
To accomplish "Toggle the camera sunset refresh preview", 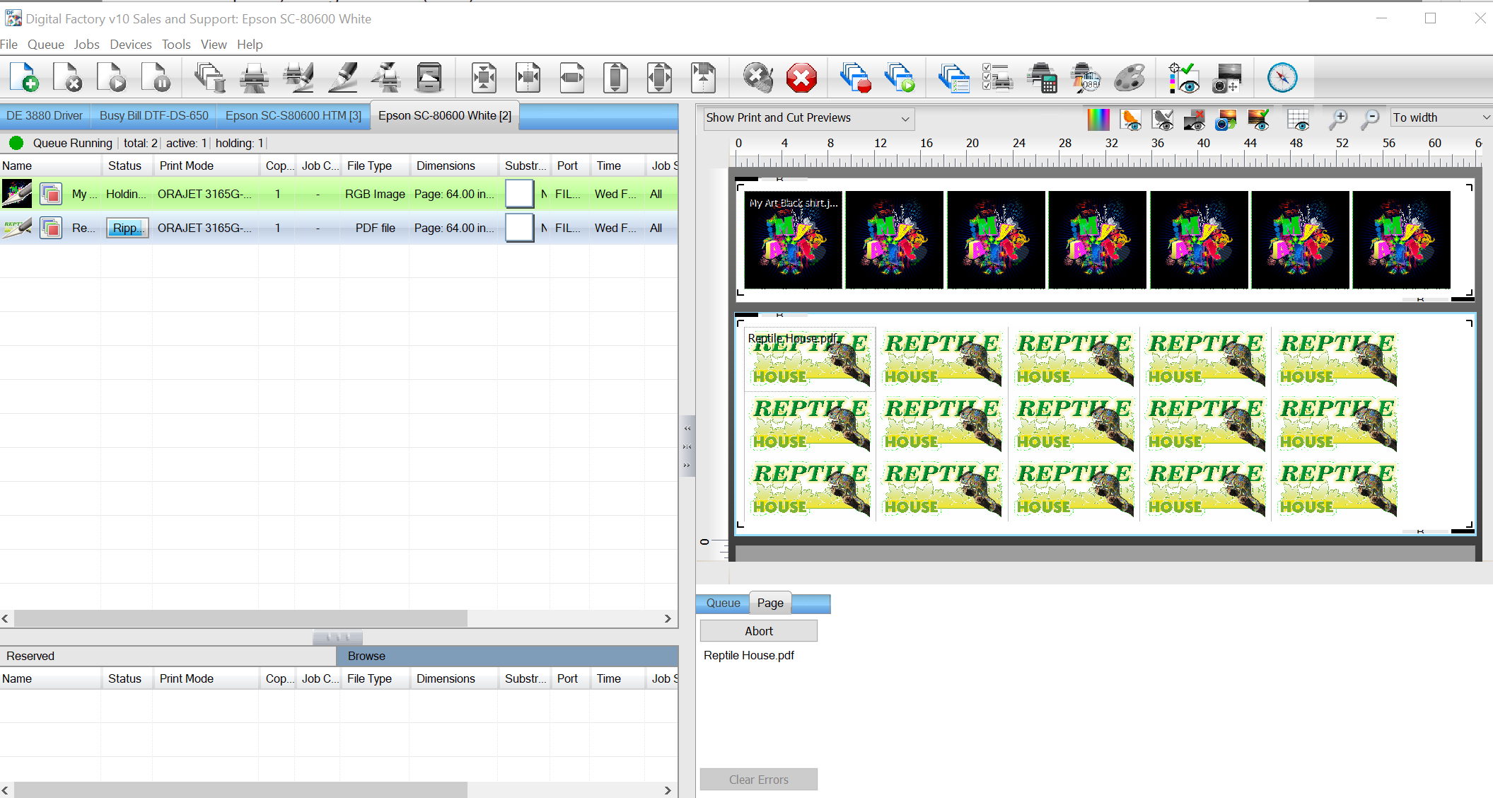I will coord(1226,119).
